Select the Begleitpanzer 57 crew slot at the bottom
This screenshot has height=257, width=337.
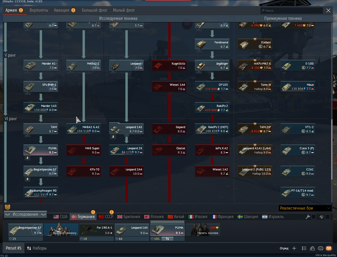coord(26,230)
